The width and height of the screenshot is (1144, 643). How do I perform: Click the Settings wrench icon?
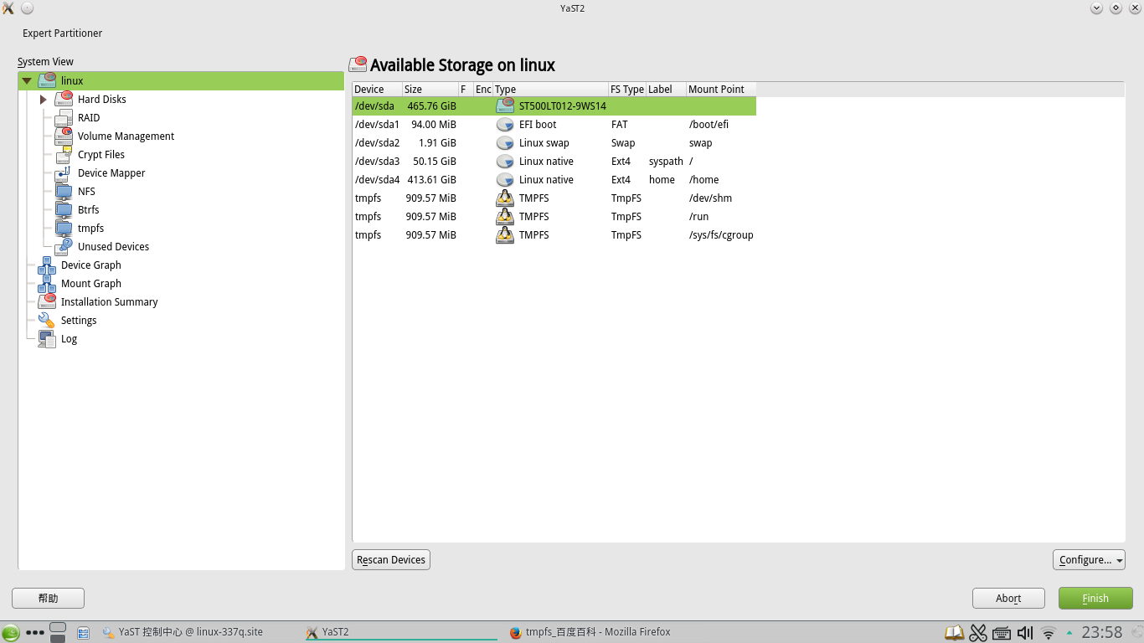[x=47, y=320]
